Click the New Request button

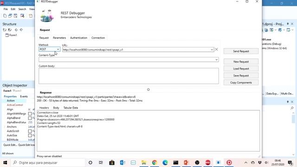[241, 62]
